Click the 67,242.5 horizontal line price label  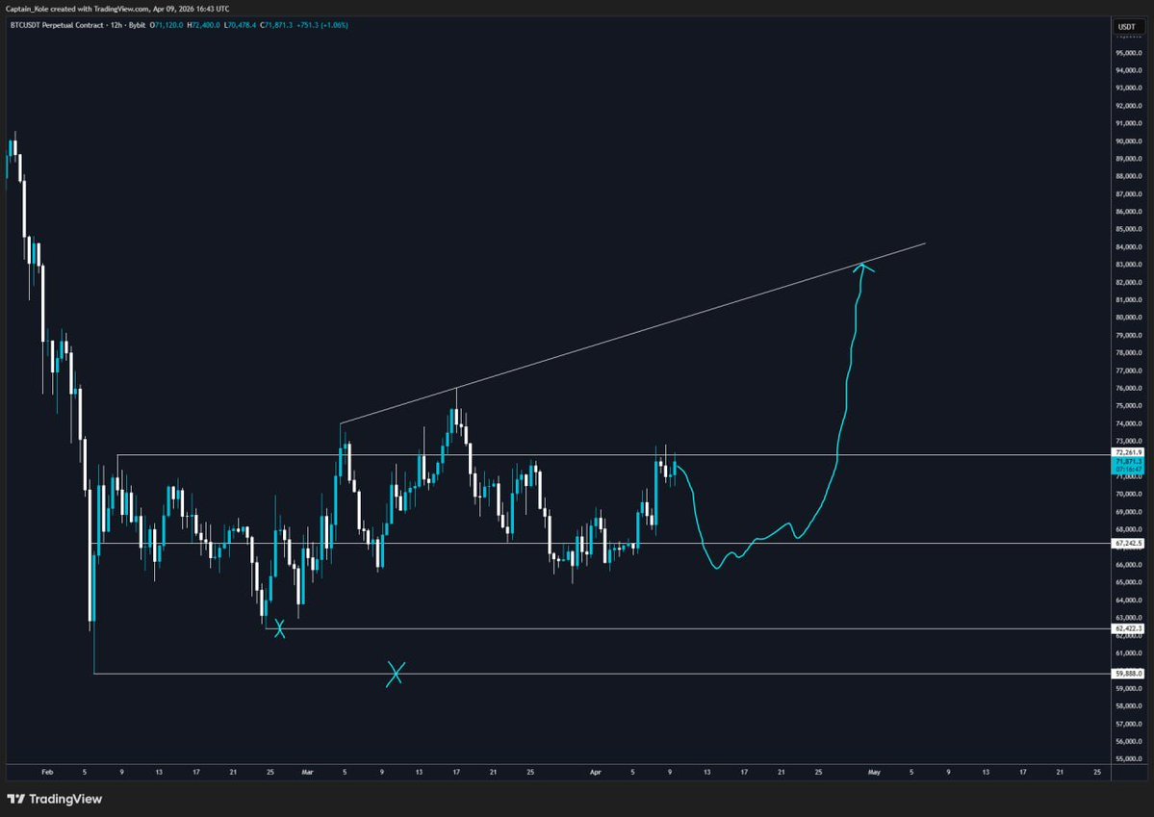(x=1128, y=543)
